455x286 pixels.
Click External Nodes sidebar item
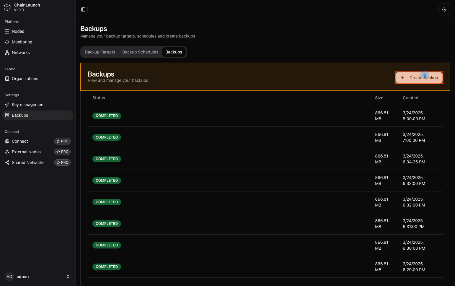[x=26, y=152]
